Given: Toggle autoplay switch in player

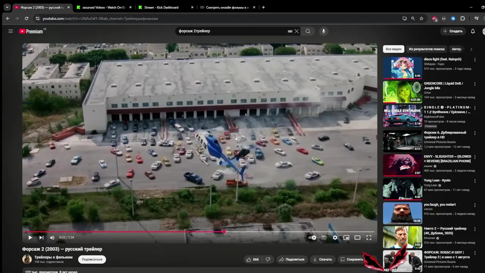Looking at the screenshot, I should coord(312,238).
